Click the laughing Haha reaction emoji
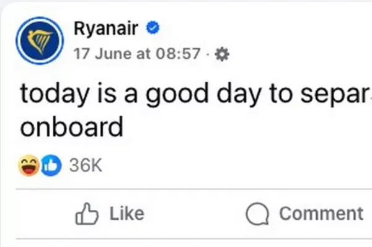The width and height of the screenshot is (372, 247). (x=29, y=165)
